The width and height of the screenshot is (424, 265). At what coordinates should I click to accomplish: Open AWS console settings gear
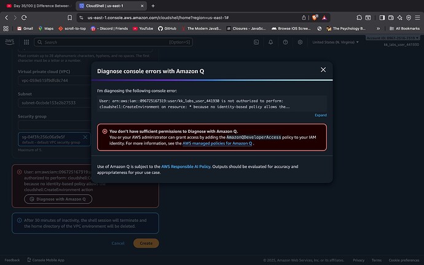[300, 42]
